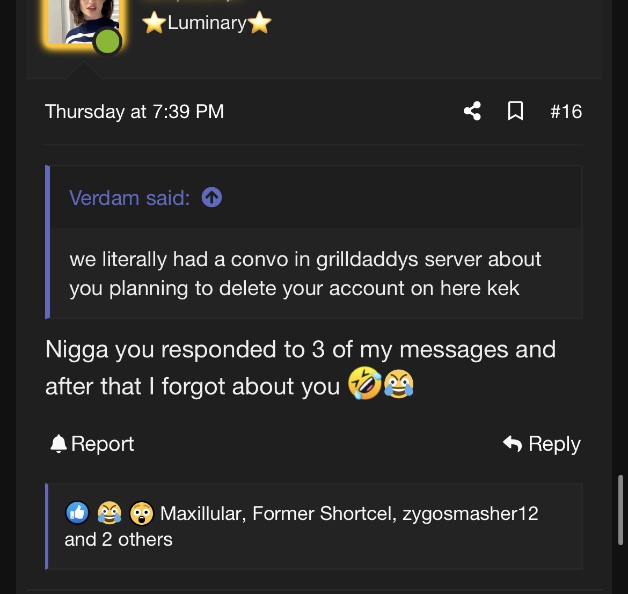Open zygosmasher12's profile link
This screenshot has width=628, height=594.
click(470, 514)
